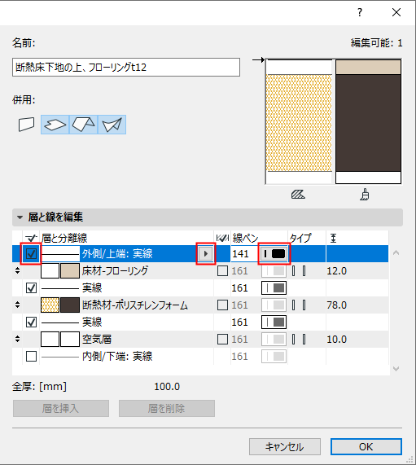Screen dimensions: 416x465
Task: Uncheck the 実線 separator above 空気層
Action: pyautogui.click(x=31, y=322)
